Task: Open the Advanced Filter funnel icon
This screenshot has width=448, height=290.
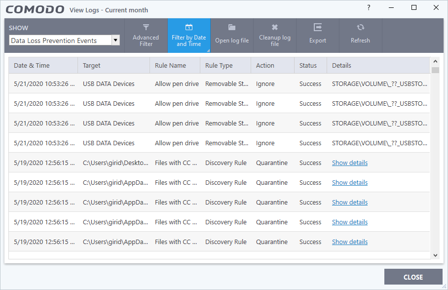Action: coord(146,28)
